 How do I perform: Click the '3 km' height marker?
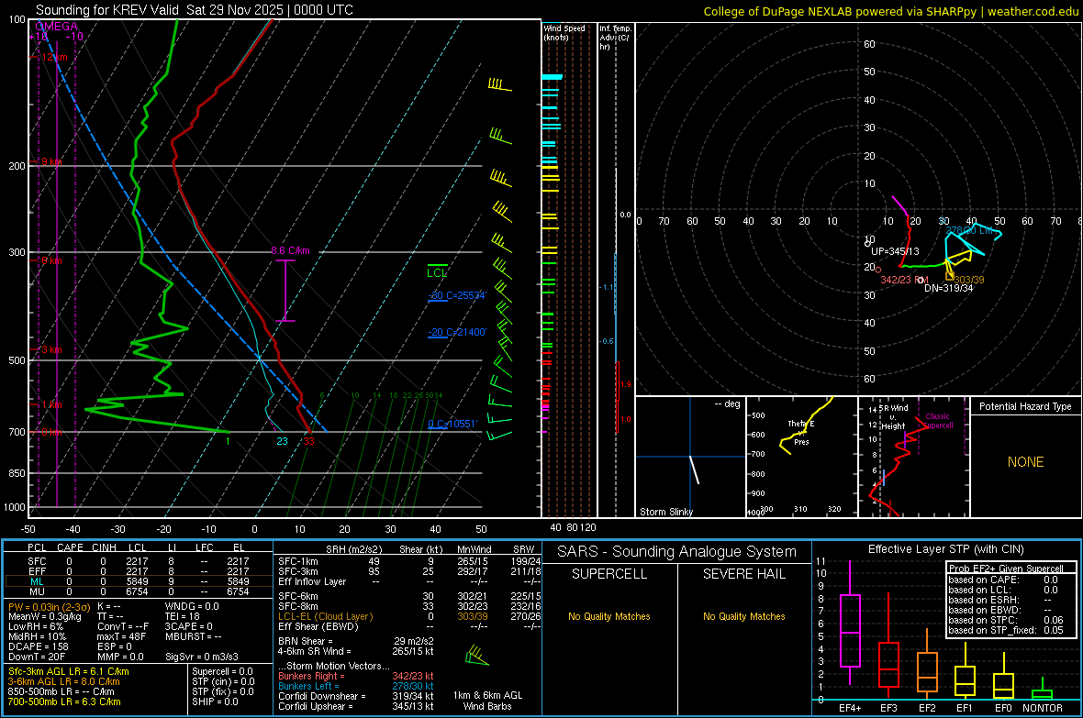pos(51,349)
